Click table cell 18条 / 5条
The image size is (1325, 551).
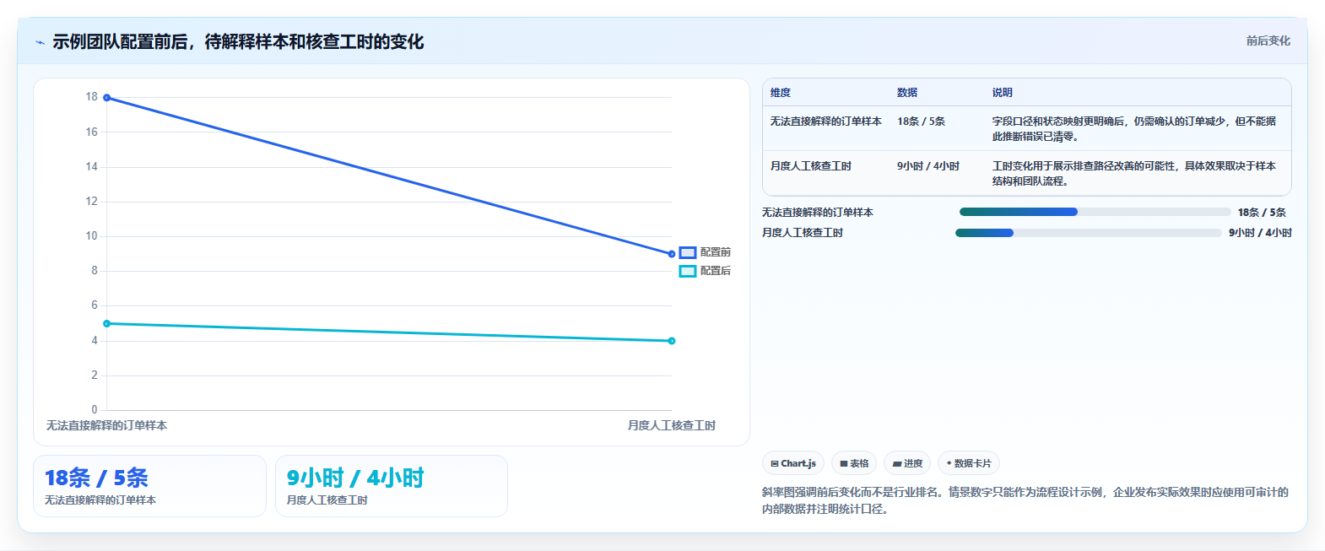pos(921,122)
